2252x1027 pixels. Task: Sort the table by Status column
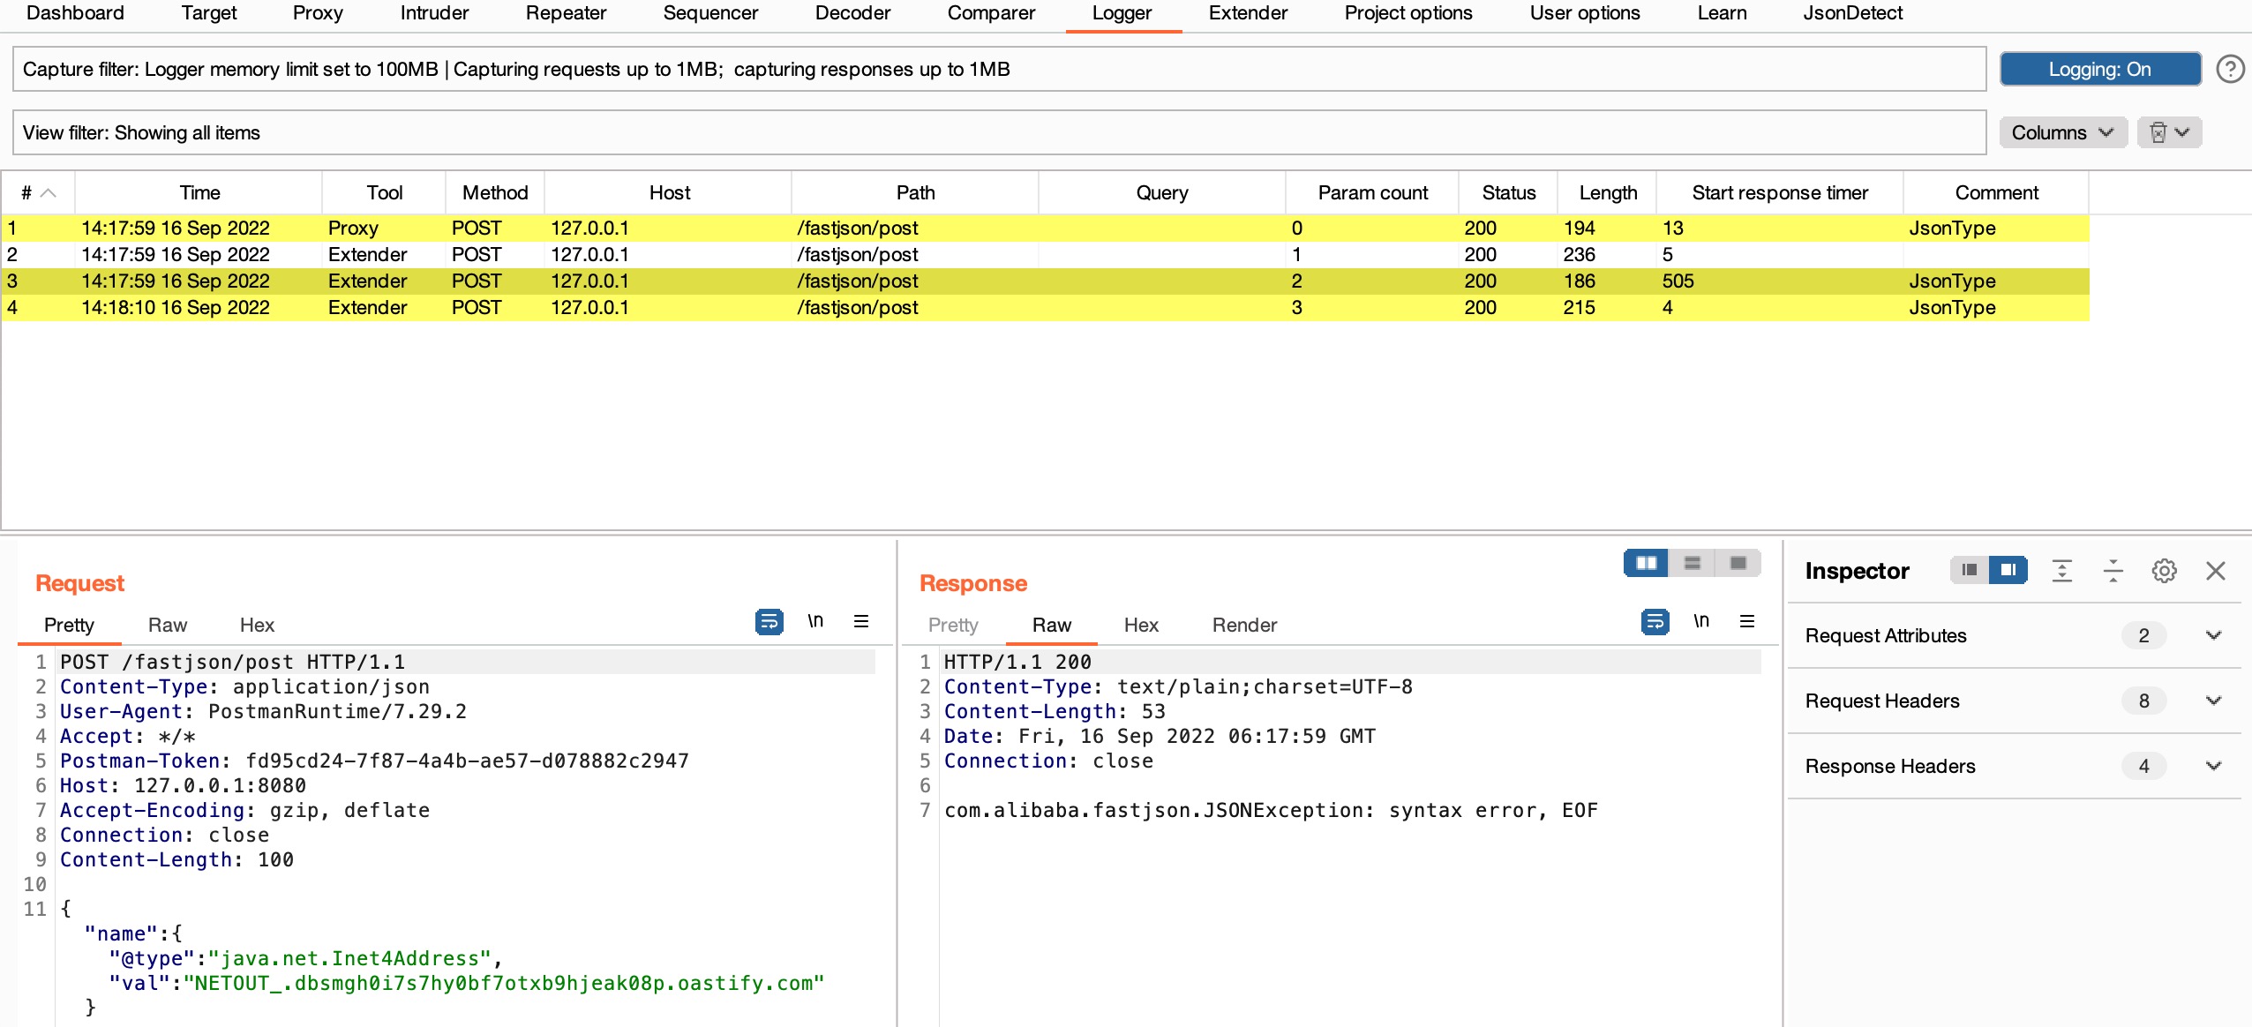1508,192
